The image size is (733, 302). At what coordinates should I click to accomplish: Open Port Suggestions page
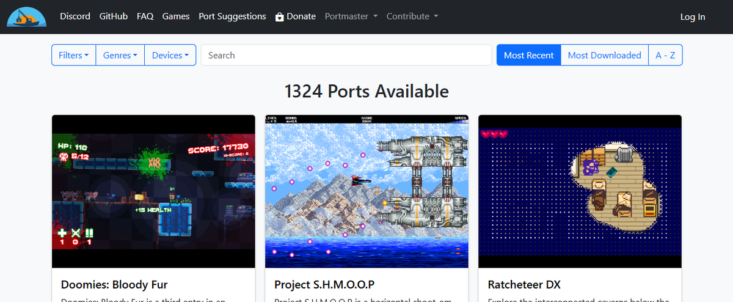(232, 17)
